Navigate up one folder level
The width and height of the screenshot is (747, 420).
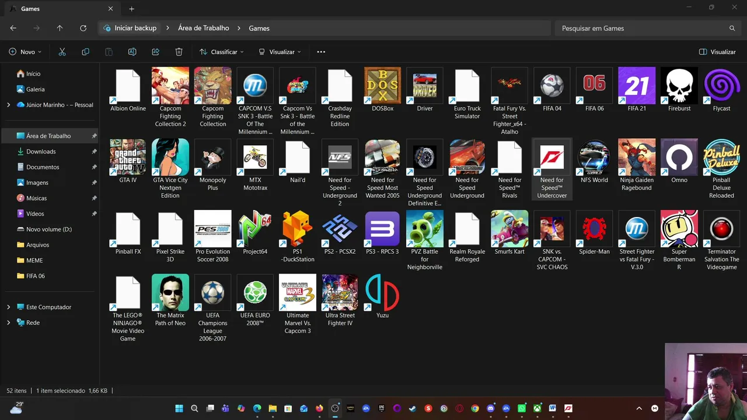click(x=60, y=28)
